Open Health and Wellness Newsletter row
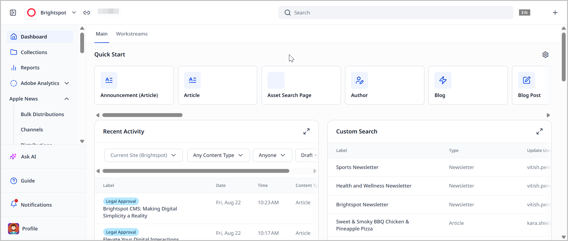The image size is (568, 241). 374,186
